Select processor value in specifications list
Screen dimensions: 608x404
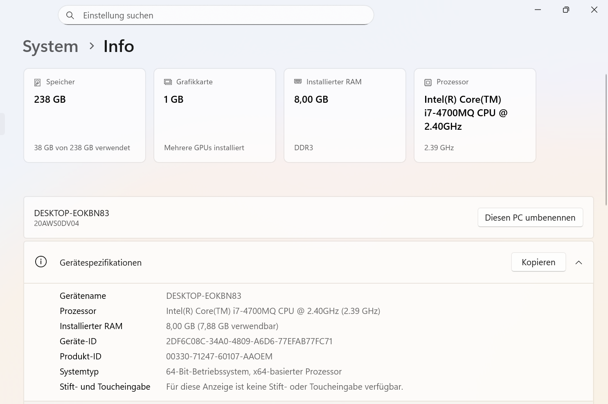coord(273,311)
